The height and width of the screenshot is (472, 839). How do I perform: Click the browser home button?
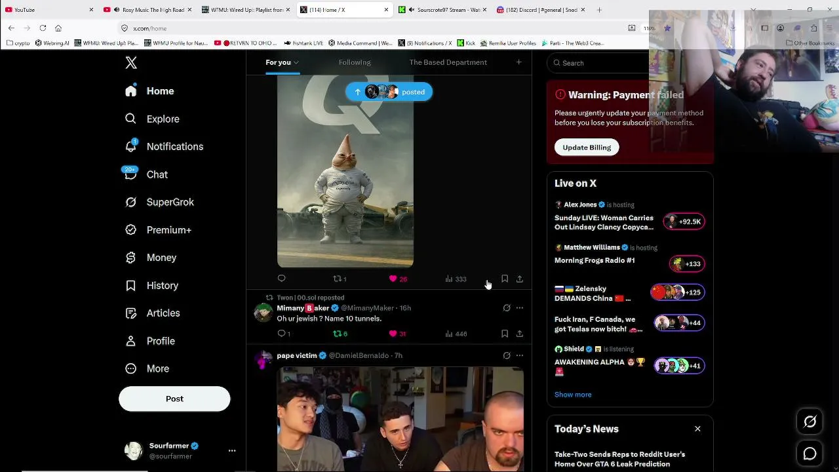(58, 28)
